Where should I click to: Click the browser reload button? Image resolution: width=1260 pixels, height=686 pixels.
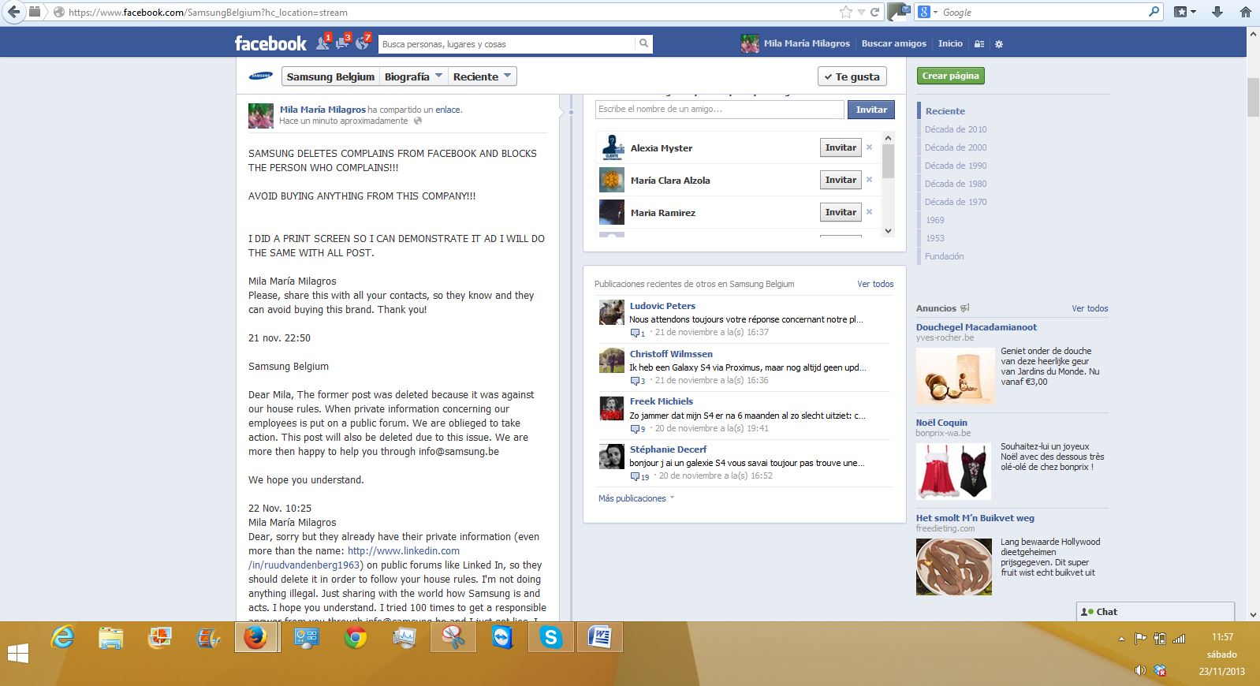coord(874,13)
